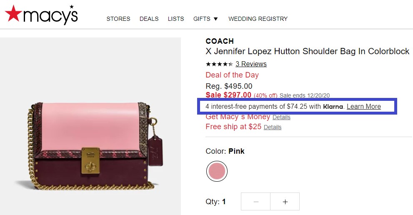The width and height of the screenshot is (413, 215).
Task: Click the COACH brand name
Action: [x=220, y=41]
